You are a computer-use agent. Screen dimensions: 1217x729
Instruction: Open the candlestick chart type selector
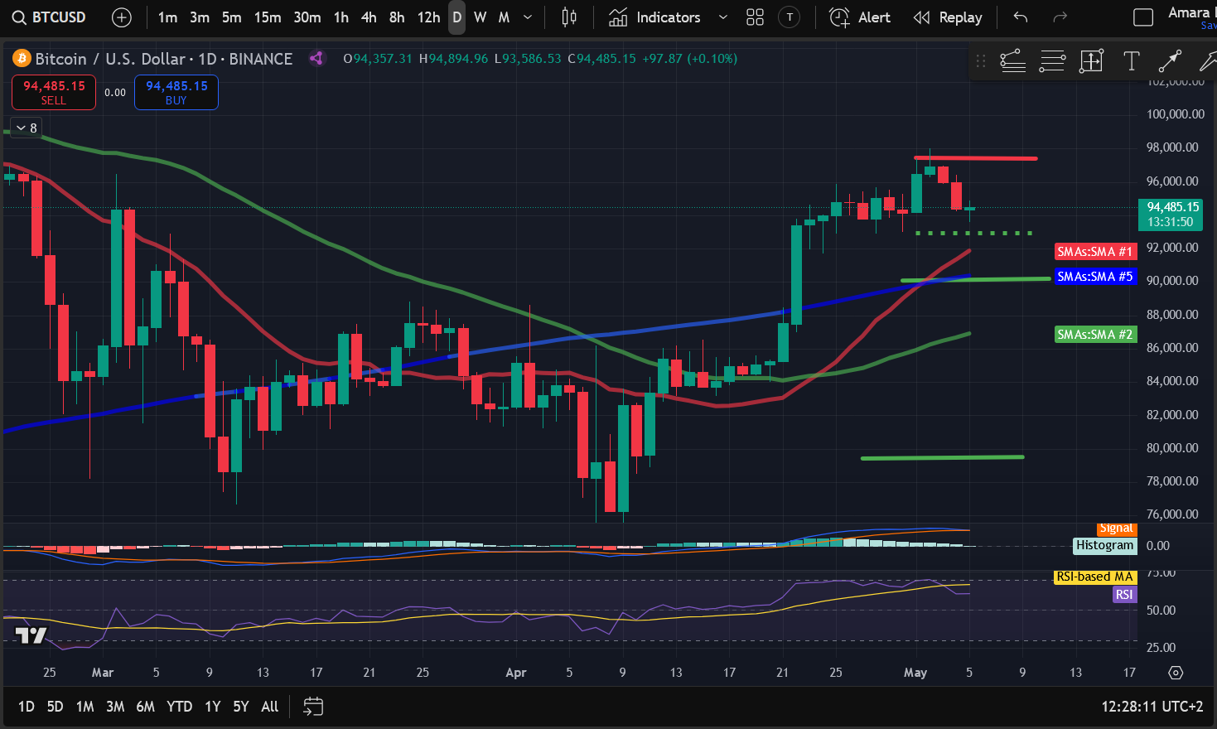coord(569,17)
